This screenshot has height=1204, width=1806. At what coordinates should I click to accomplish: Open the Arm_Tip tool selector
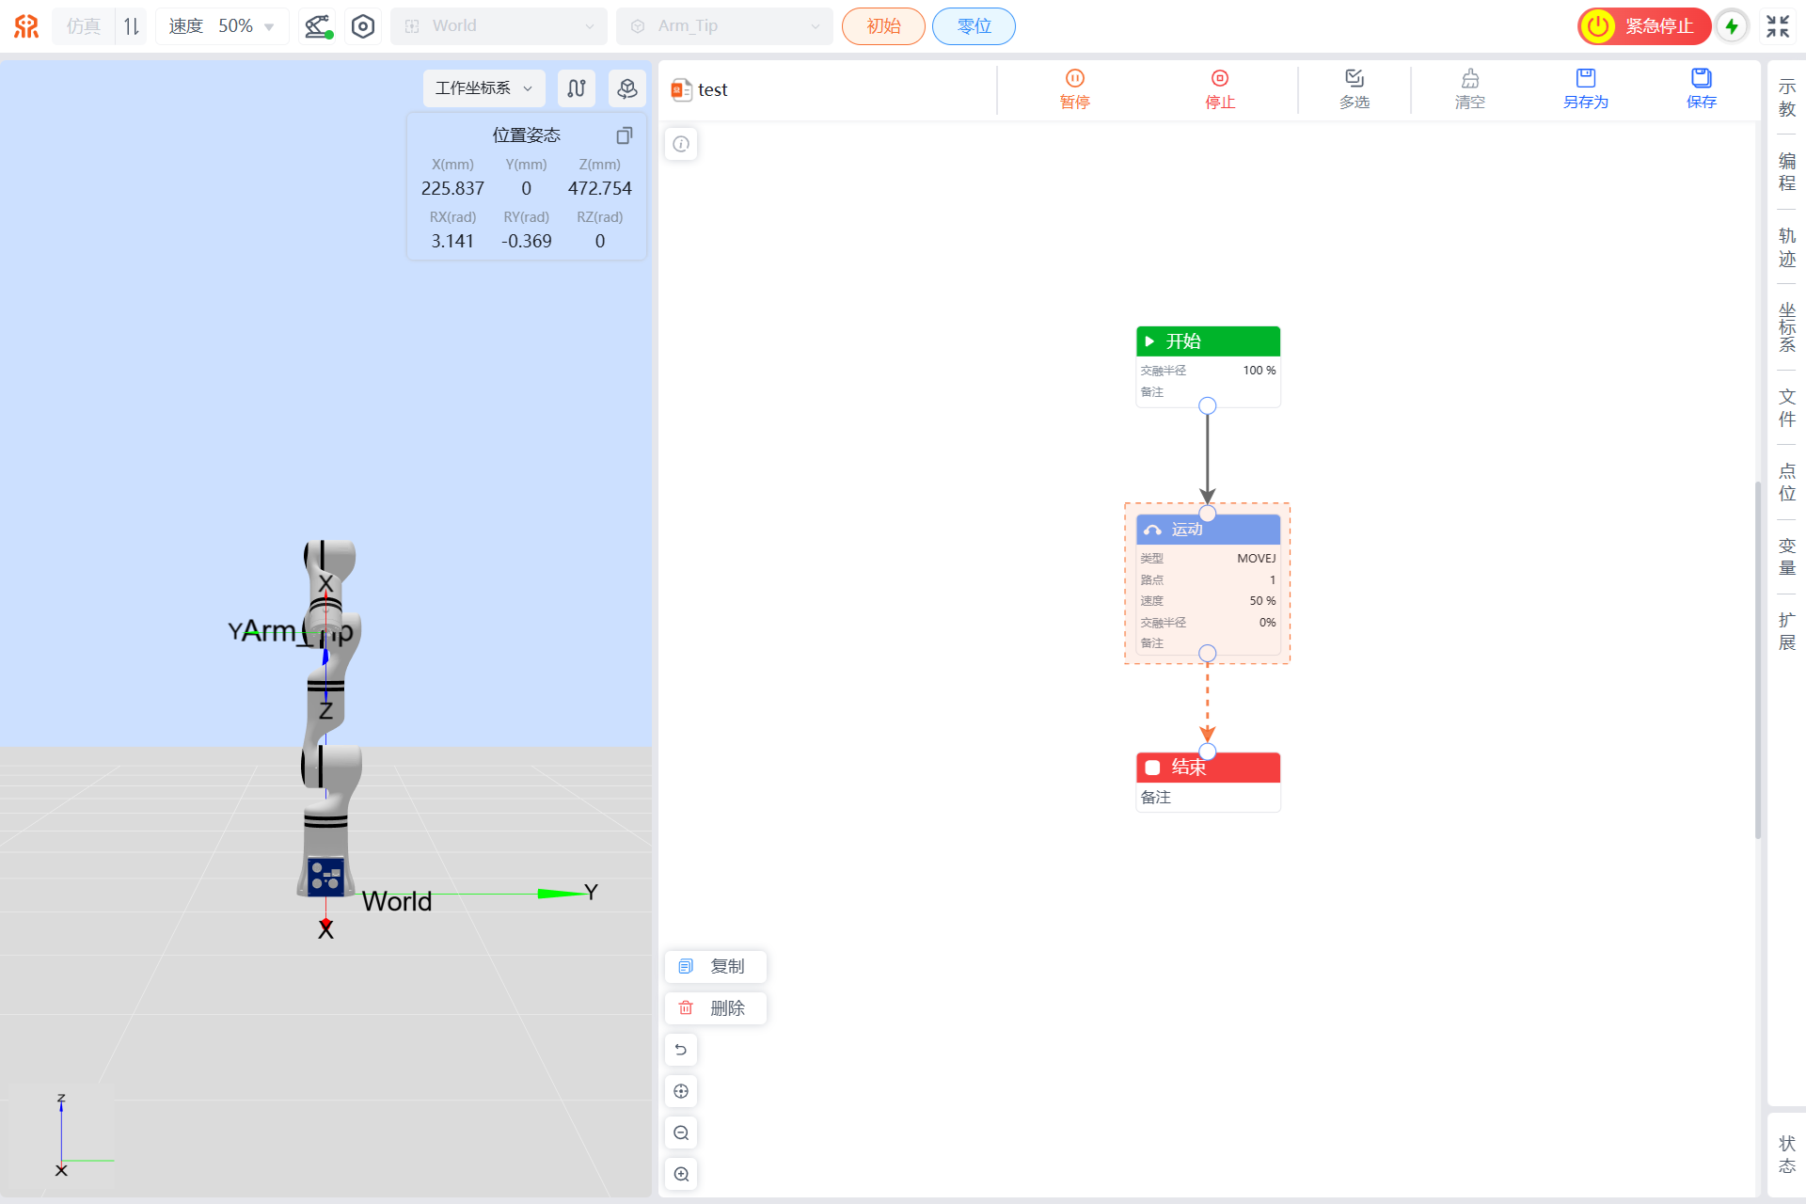[x=724, y=26]
